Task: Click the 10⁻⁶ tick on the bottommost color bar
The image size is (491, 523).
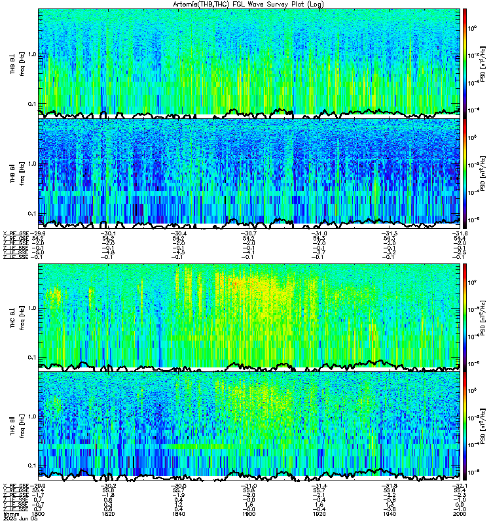Action: tap(472, 472)
